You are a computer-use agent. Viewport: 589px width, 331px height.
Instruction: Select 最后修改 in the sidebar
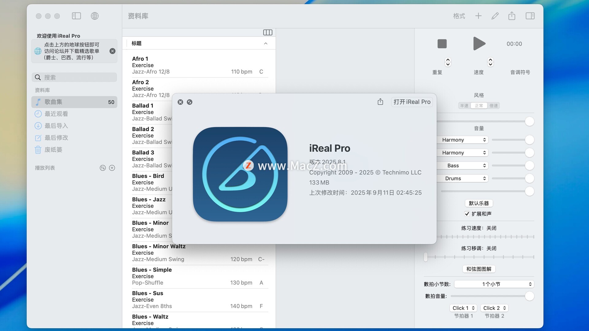[74, 138]
